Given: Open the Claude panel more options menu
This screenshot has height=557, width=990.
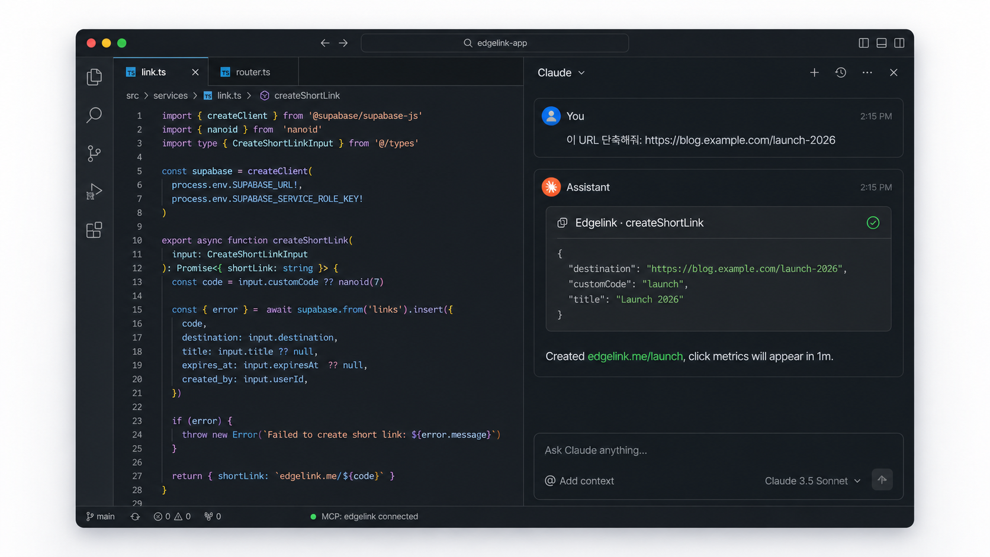Looking at the screenshot, I should 867,72.
